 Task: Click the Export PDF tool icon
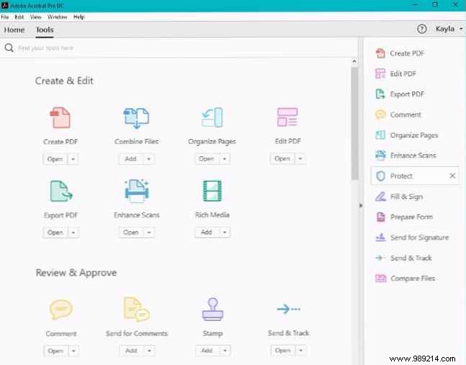[x=61, y=191]
